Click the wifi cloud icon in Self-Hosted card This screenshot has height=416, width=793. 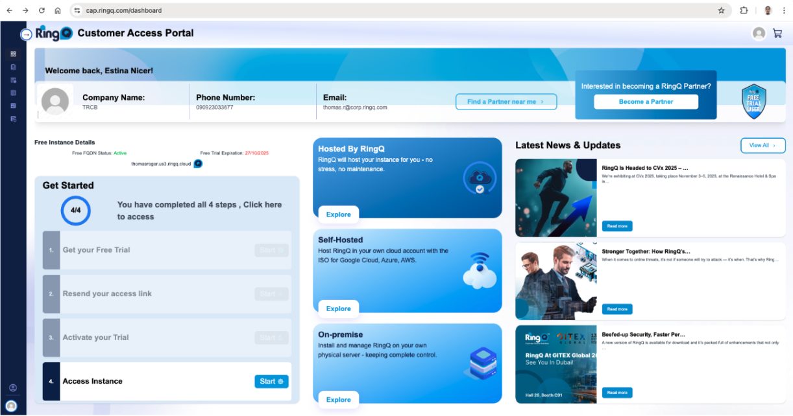coord(480,271)
